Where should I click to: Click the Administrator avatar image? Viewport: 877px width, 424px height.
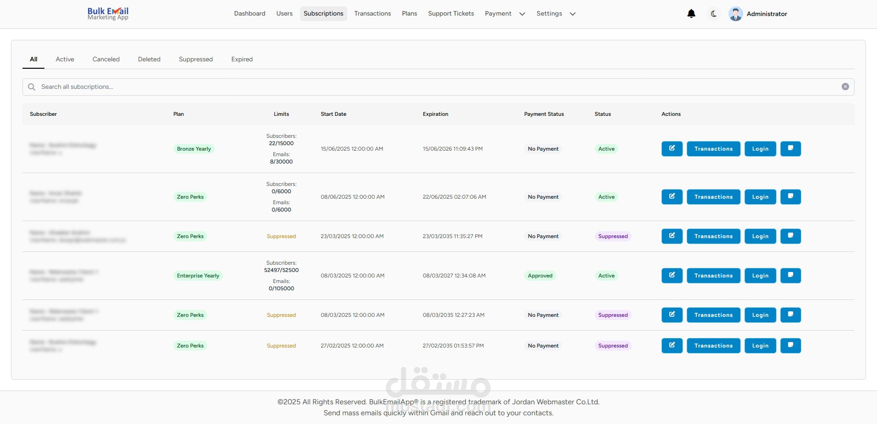pos(736,14)
